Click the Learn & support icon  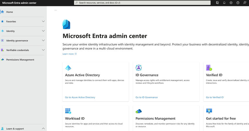(x=2, y=129)
